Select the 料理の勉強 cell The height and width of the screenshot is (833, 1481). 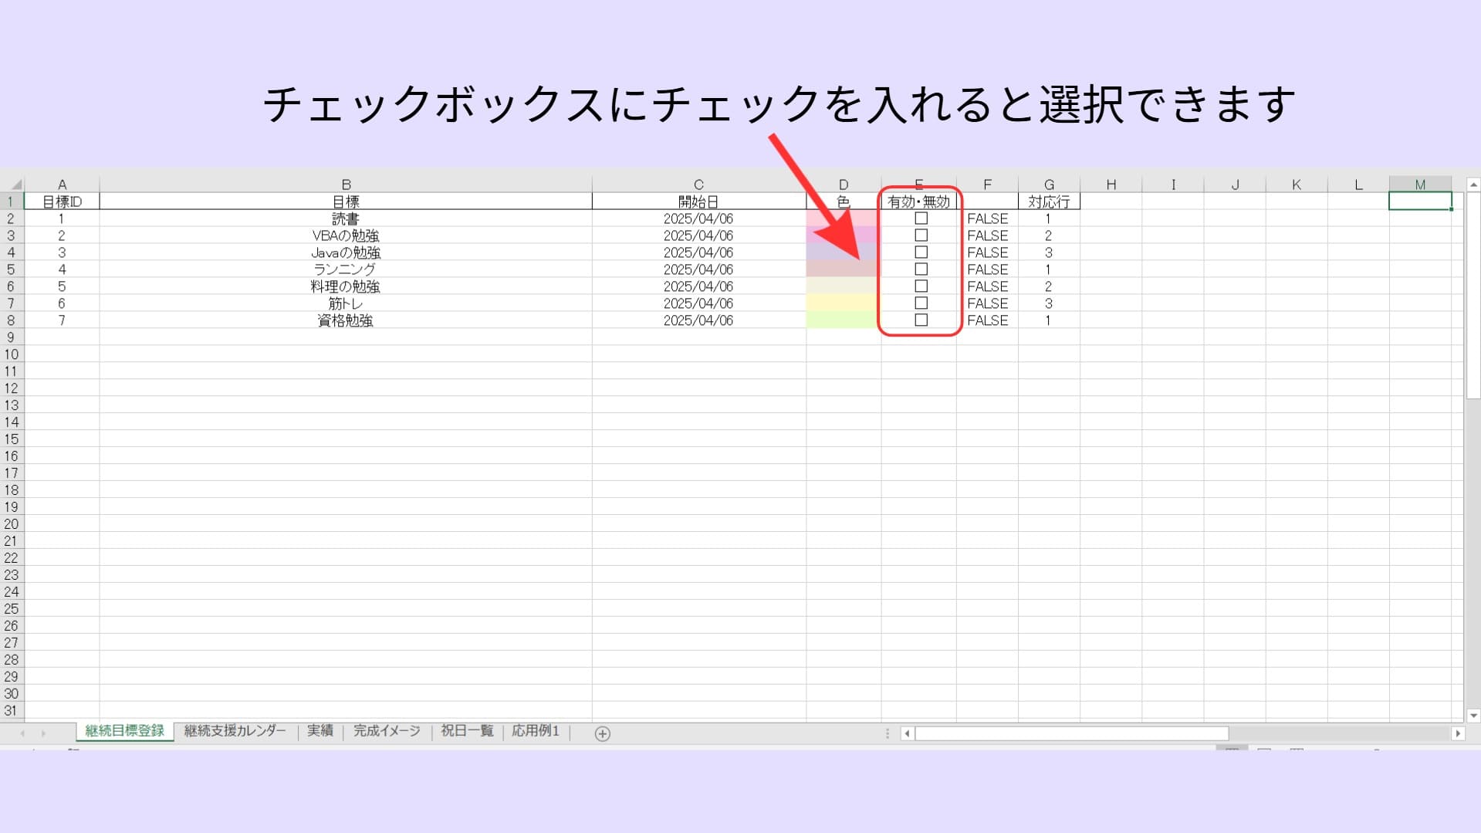pyautogui.click(x=346, y=286)
